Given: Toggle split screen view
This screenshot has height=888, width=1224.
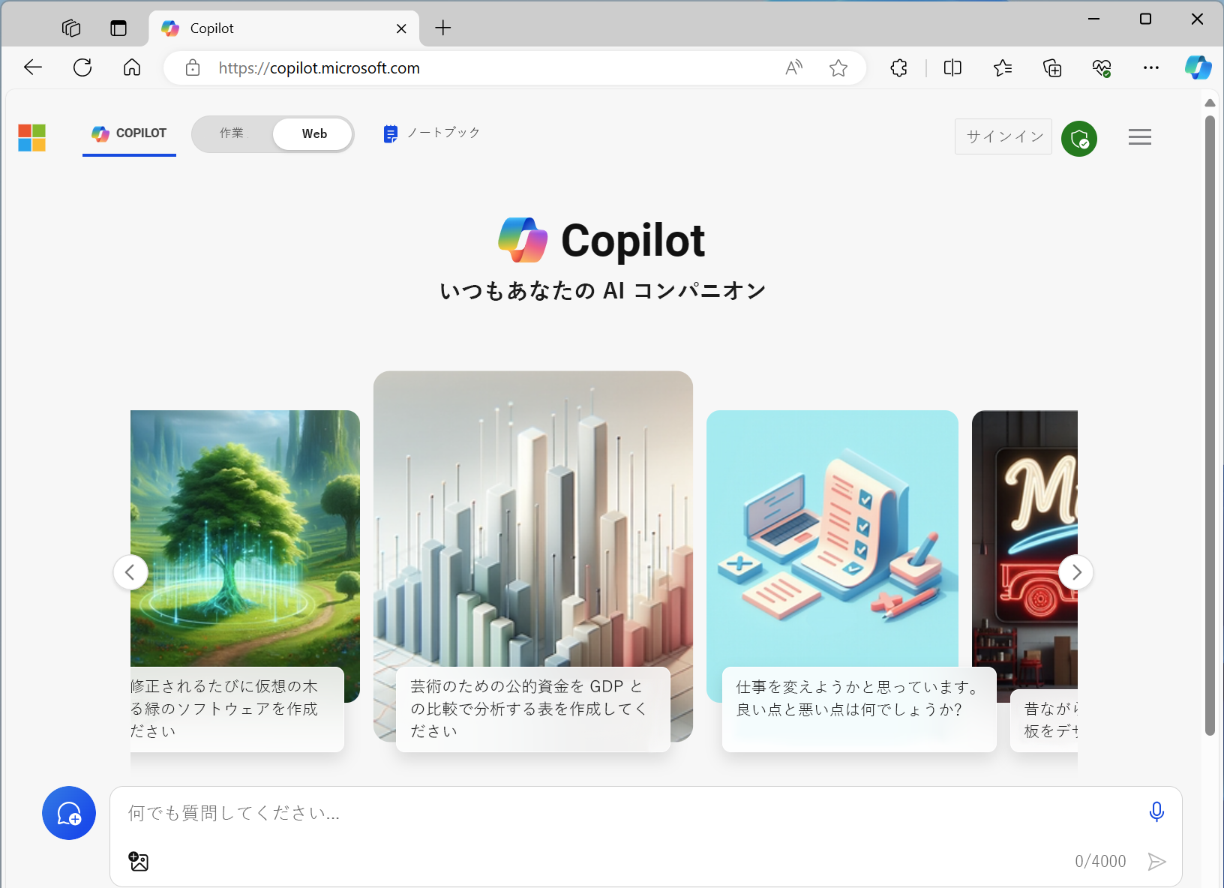Looking at the screenshot, I should [952, 67].
